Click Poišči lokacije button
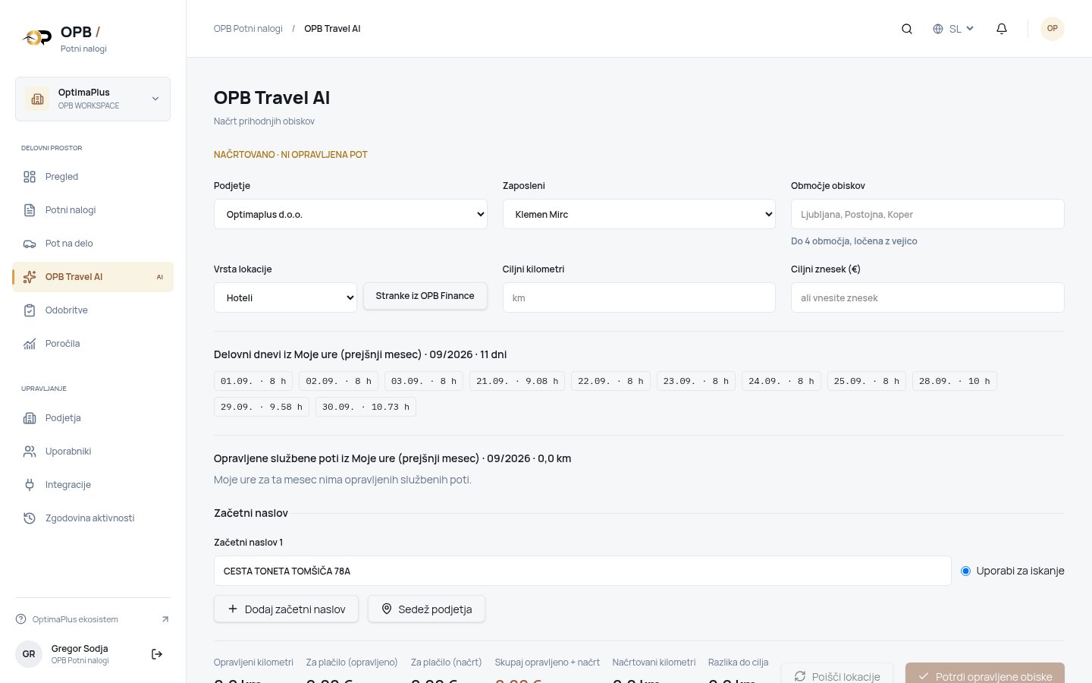1092x683 pixels. (x=837, y=673)
